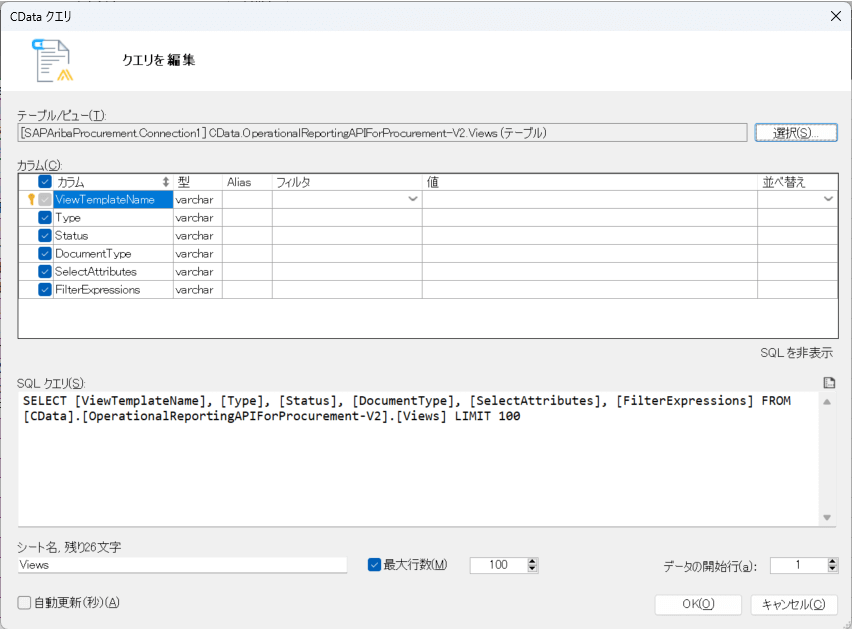Screen dimensions: 852x629
Task: Decrease the 最大行数 value with down arrow
Action: coord(532,569)
